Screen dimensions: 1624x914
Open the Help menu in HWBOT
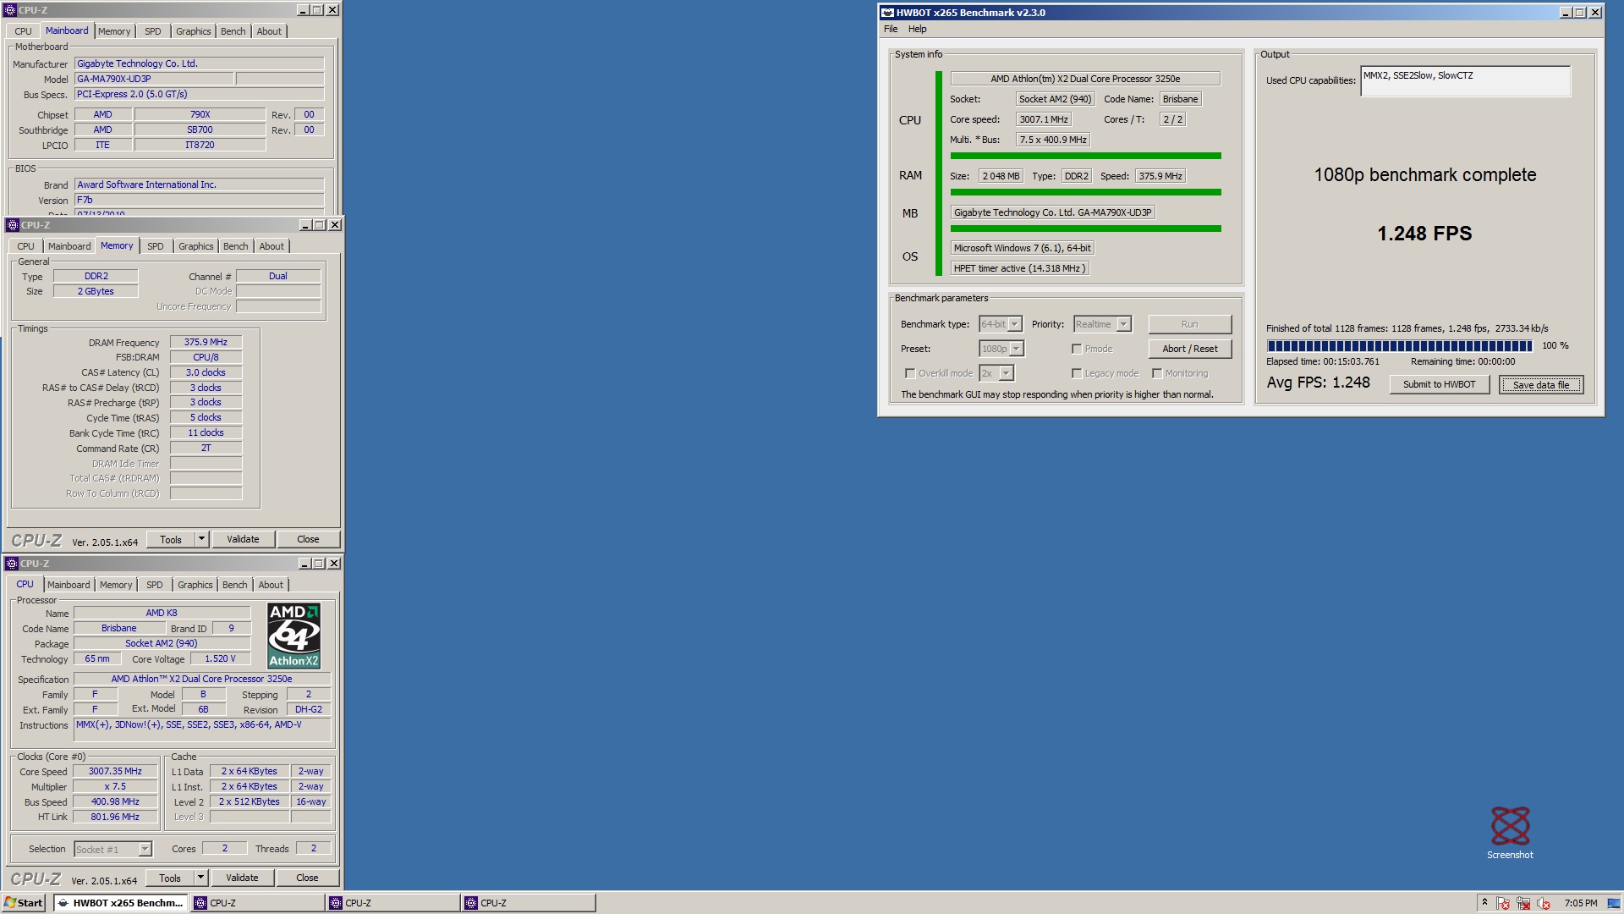pyautogui.click(x=918, y=29)
